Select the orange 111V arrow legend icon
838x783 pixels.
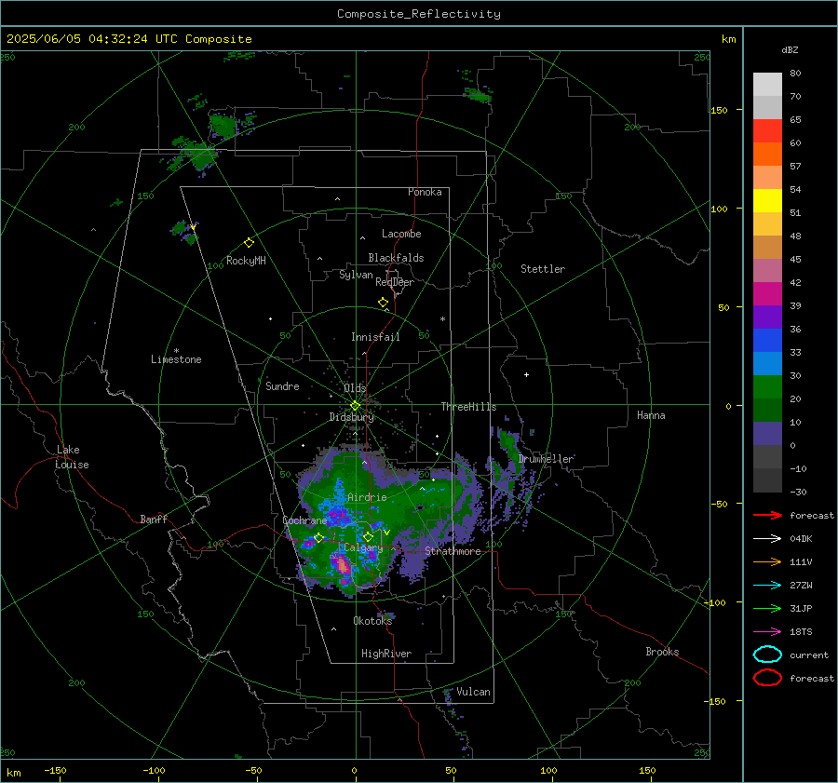click(x=767, y=561)
